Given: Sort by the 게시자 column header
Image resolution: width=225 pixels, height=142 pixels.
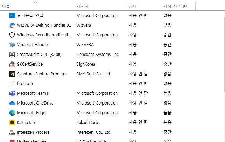Looking at the screenshot, I should (83, 6).
